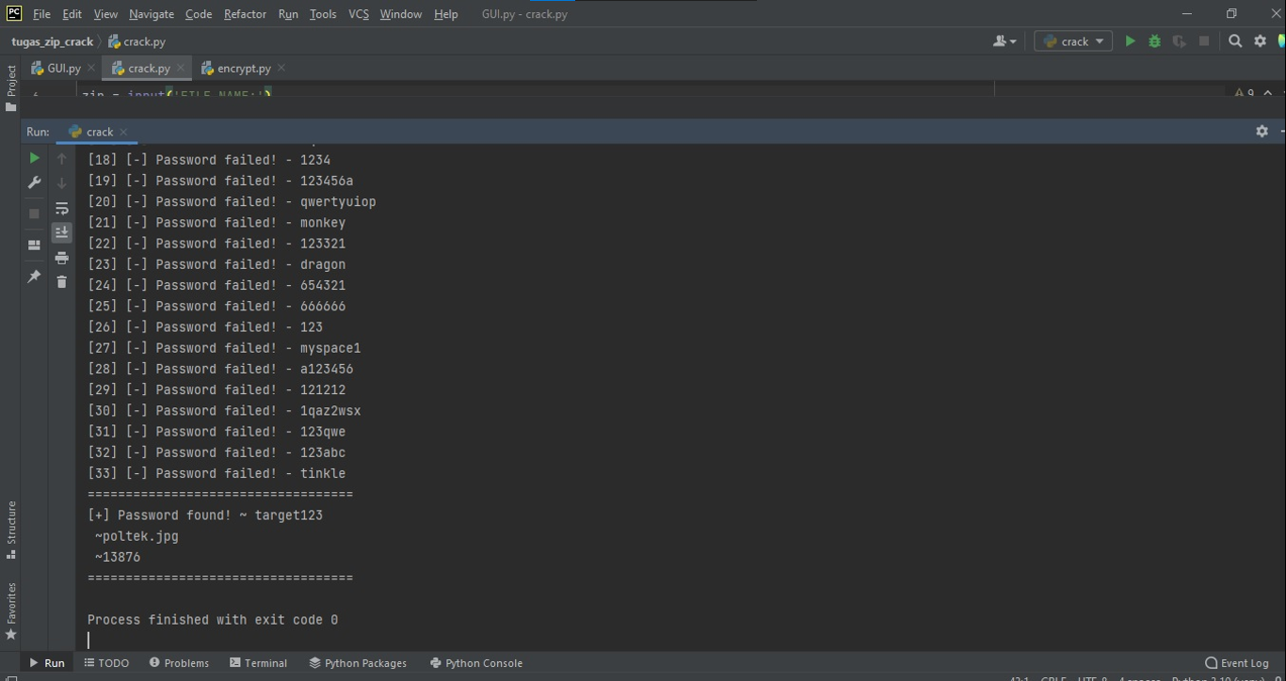Screen dimensions: 1286x681
Task: Open the Event Log
Action: [x=1237, y=663]
